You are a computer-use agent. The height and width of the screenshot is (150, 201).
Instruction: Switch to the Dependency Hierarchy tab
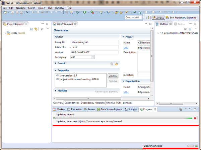coord(92,103)
